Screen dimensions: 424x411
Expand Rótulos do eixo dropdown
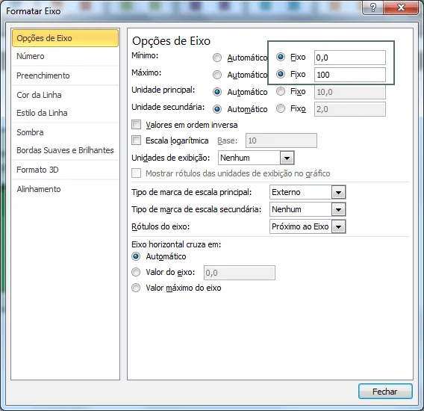(339, 226)
